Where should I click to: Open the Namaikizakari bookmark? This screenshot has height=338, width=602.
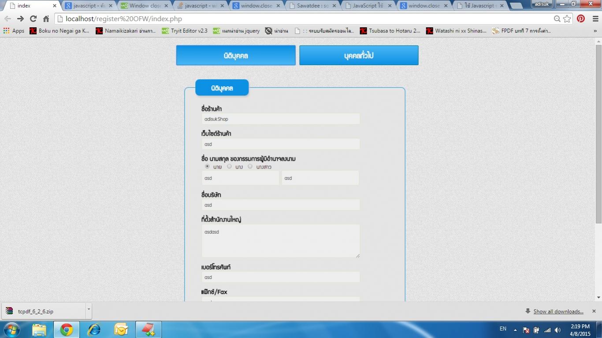pos(126,31)
